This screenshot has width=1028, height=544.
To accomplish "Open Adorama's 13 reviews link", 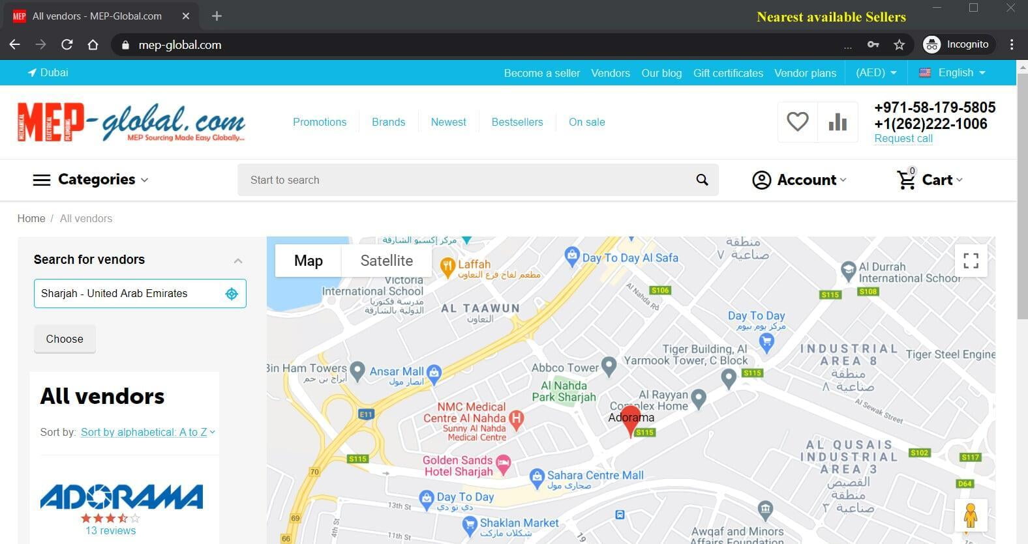I will tap(110, 530).
